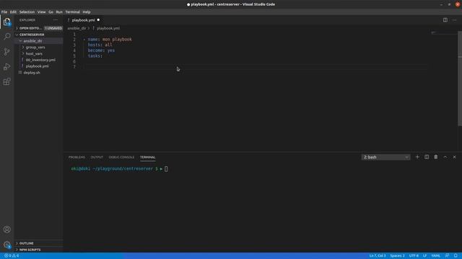Open 00_inventory.yml in the explorer
462x259 pixels.
(x=39, y=60)
